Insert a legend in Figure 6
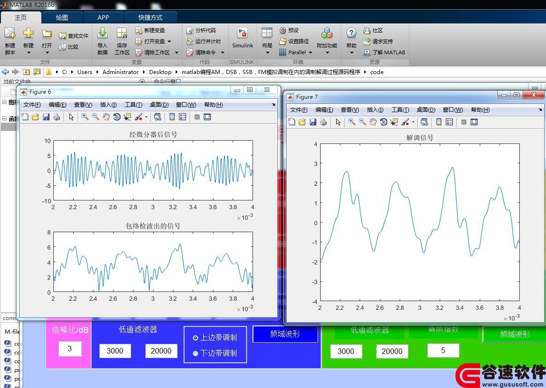This screenshot has width=546, height=388. [x=183, y=117]
